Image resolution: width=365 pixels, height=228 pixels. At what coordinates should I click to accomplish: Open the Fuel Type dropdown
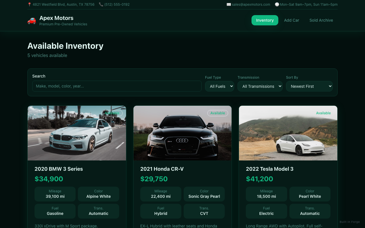[x=220, y=86]
